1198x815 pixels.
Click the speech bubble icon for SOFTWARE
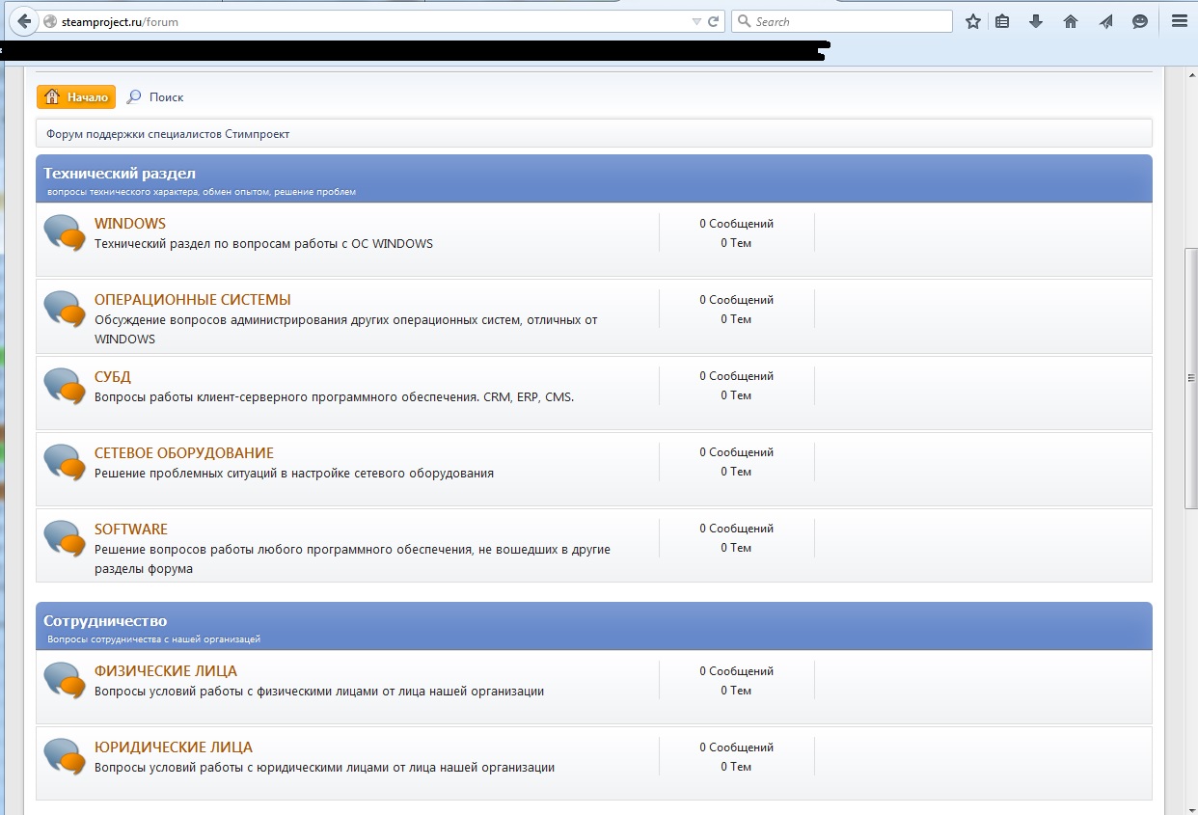pos(66,538)
